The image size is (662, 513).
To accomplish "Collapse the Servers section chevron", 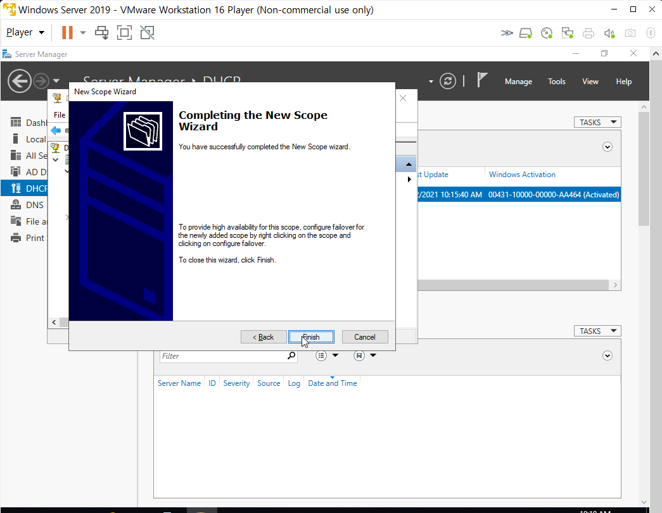I will tap(607, 147).
